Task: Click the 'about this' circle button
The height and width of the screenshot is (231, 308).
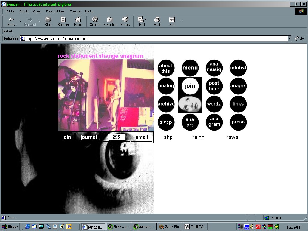Action: (166, 68)
